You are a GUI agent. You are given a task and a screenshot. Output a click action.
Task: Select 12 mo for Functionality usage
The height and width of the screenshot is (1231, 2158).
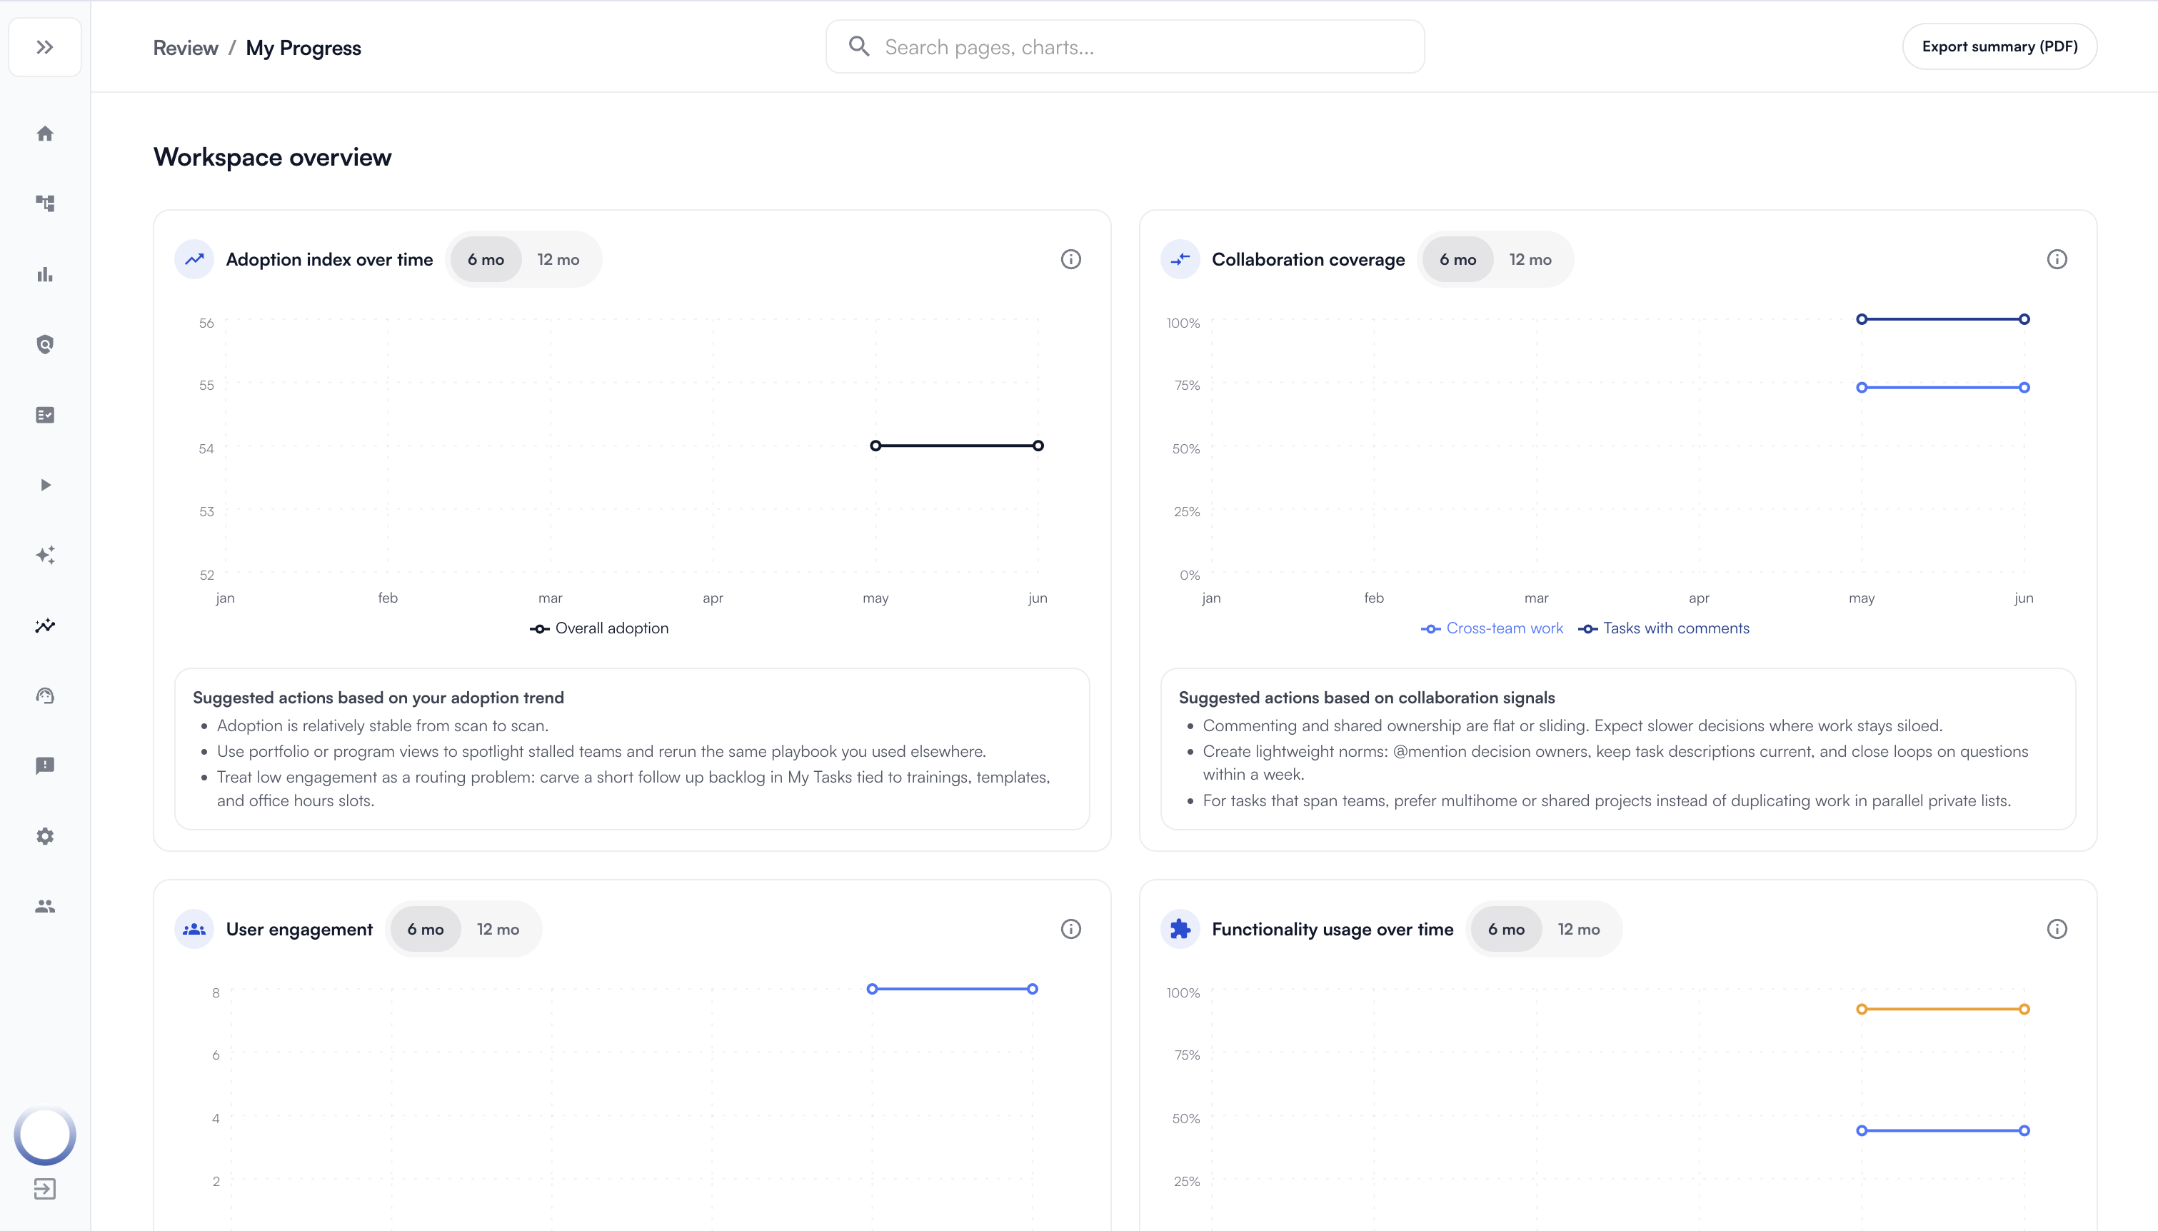coord(1579,929)
